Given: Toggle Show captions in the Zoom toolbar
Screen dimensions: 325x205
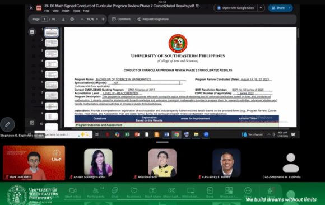Looking at the screenshot, I should pyautogui.click(x=172, y=193).
